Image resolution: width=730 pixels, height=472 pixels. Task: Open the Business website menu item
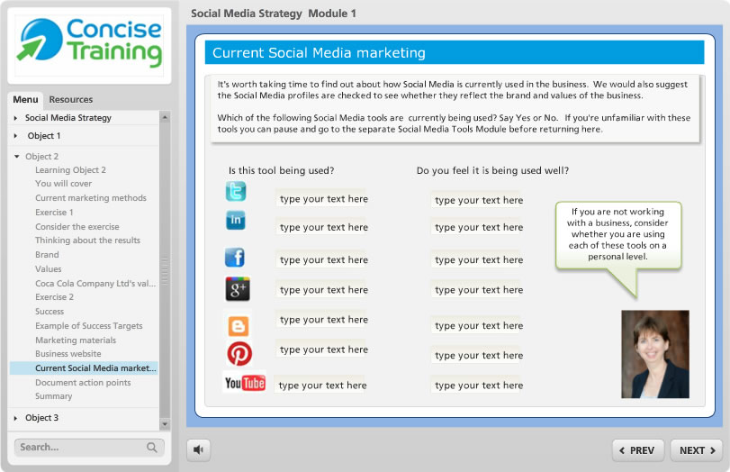tap(68, 354)
